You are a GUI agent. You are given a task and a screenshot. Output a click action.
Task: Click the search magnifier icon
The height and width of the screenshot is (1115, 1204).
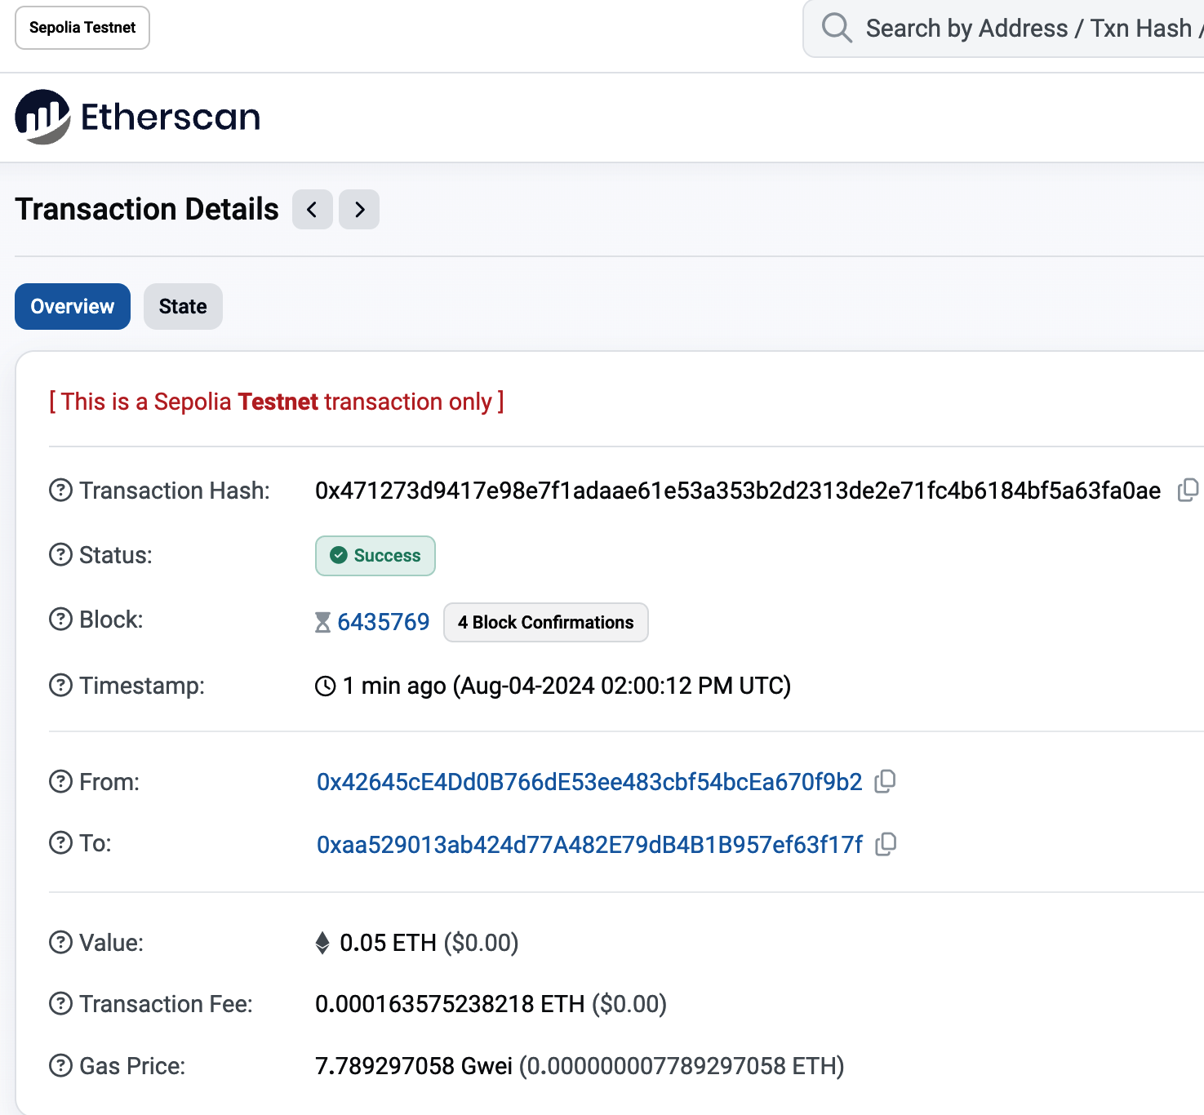click(836, 27)
